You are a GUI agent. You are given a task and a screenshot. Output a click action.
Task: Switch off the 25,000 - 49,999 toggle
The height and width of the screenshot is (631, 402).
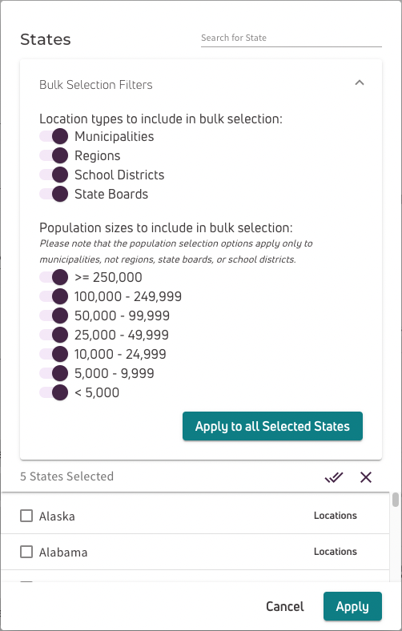pyautogui.click(x=54, y=335)
